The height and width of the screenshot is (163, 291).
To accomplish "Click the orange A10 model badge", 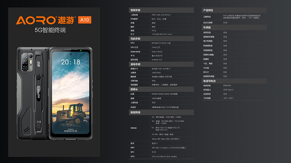I will tap(84, 20).
